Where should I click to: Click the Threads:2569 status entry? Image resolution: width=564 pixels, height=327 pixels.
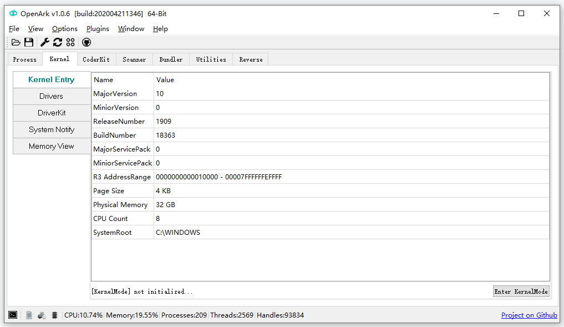click(x=232, y=315)
